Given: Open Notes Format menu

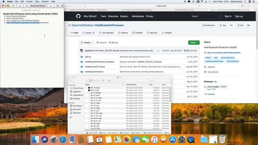Looking at the screenshot, I should point(29,2).
